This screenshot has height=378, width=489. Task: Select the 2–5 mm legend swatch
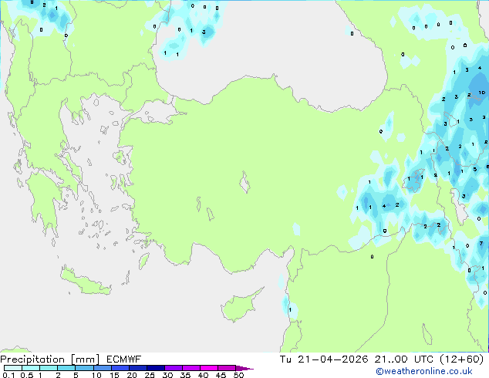(66, 368)
